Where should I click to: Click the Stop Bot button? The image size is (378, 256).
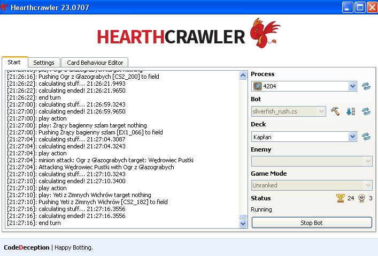(312, 223)
